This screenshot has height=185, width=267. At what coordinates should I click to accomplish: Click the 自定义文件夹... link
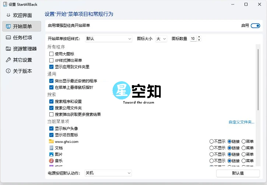click(241, 122)
